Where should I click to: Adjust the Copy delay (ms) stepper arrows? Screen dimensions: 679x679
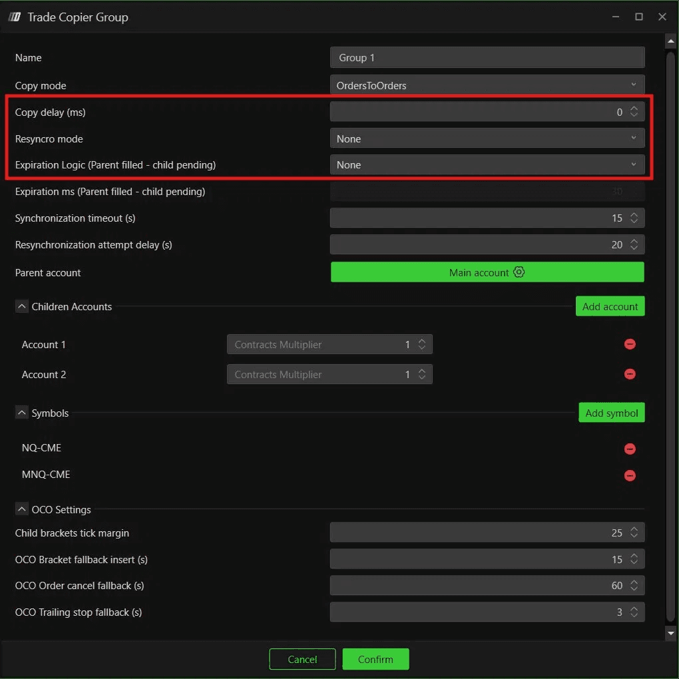[634, 112]
